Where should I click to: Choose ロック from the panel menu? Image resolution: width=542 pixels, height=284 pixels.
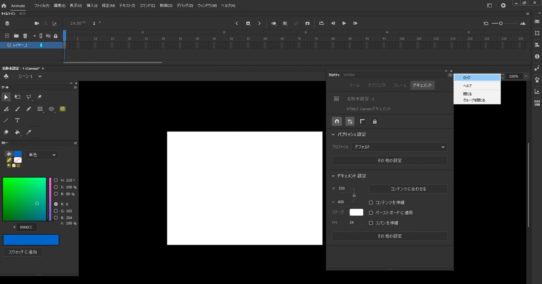tap(466, 77)
